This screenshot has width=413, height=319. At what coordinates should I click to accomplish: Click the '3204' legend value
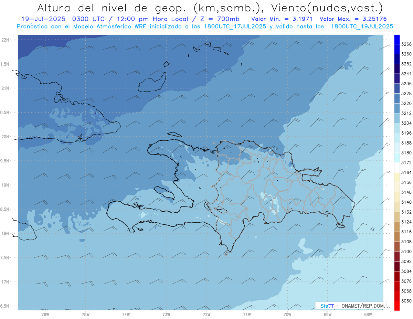pyautogui.click(x=406, y=123)
